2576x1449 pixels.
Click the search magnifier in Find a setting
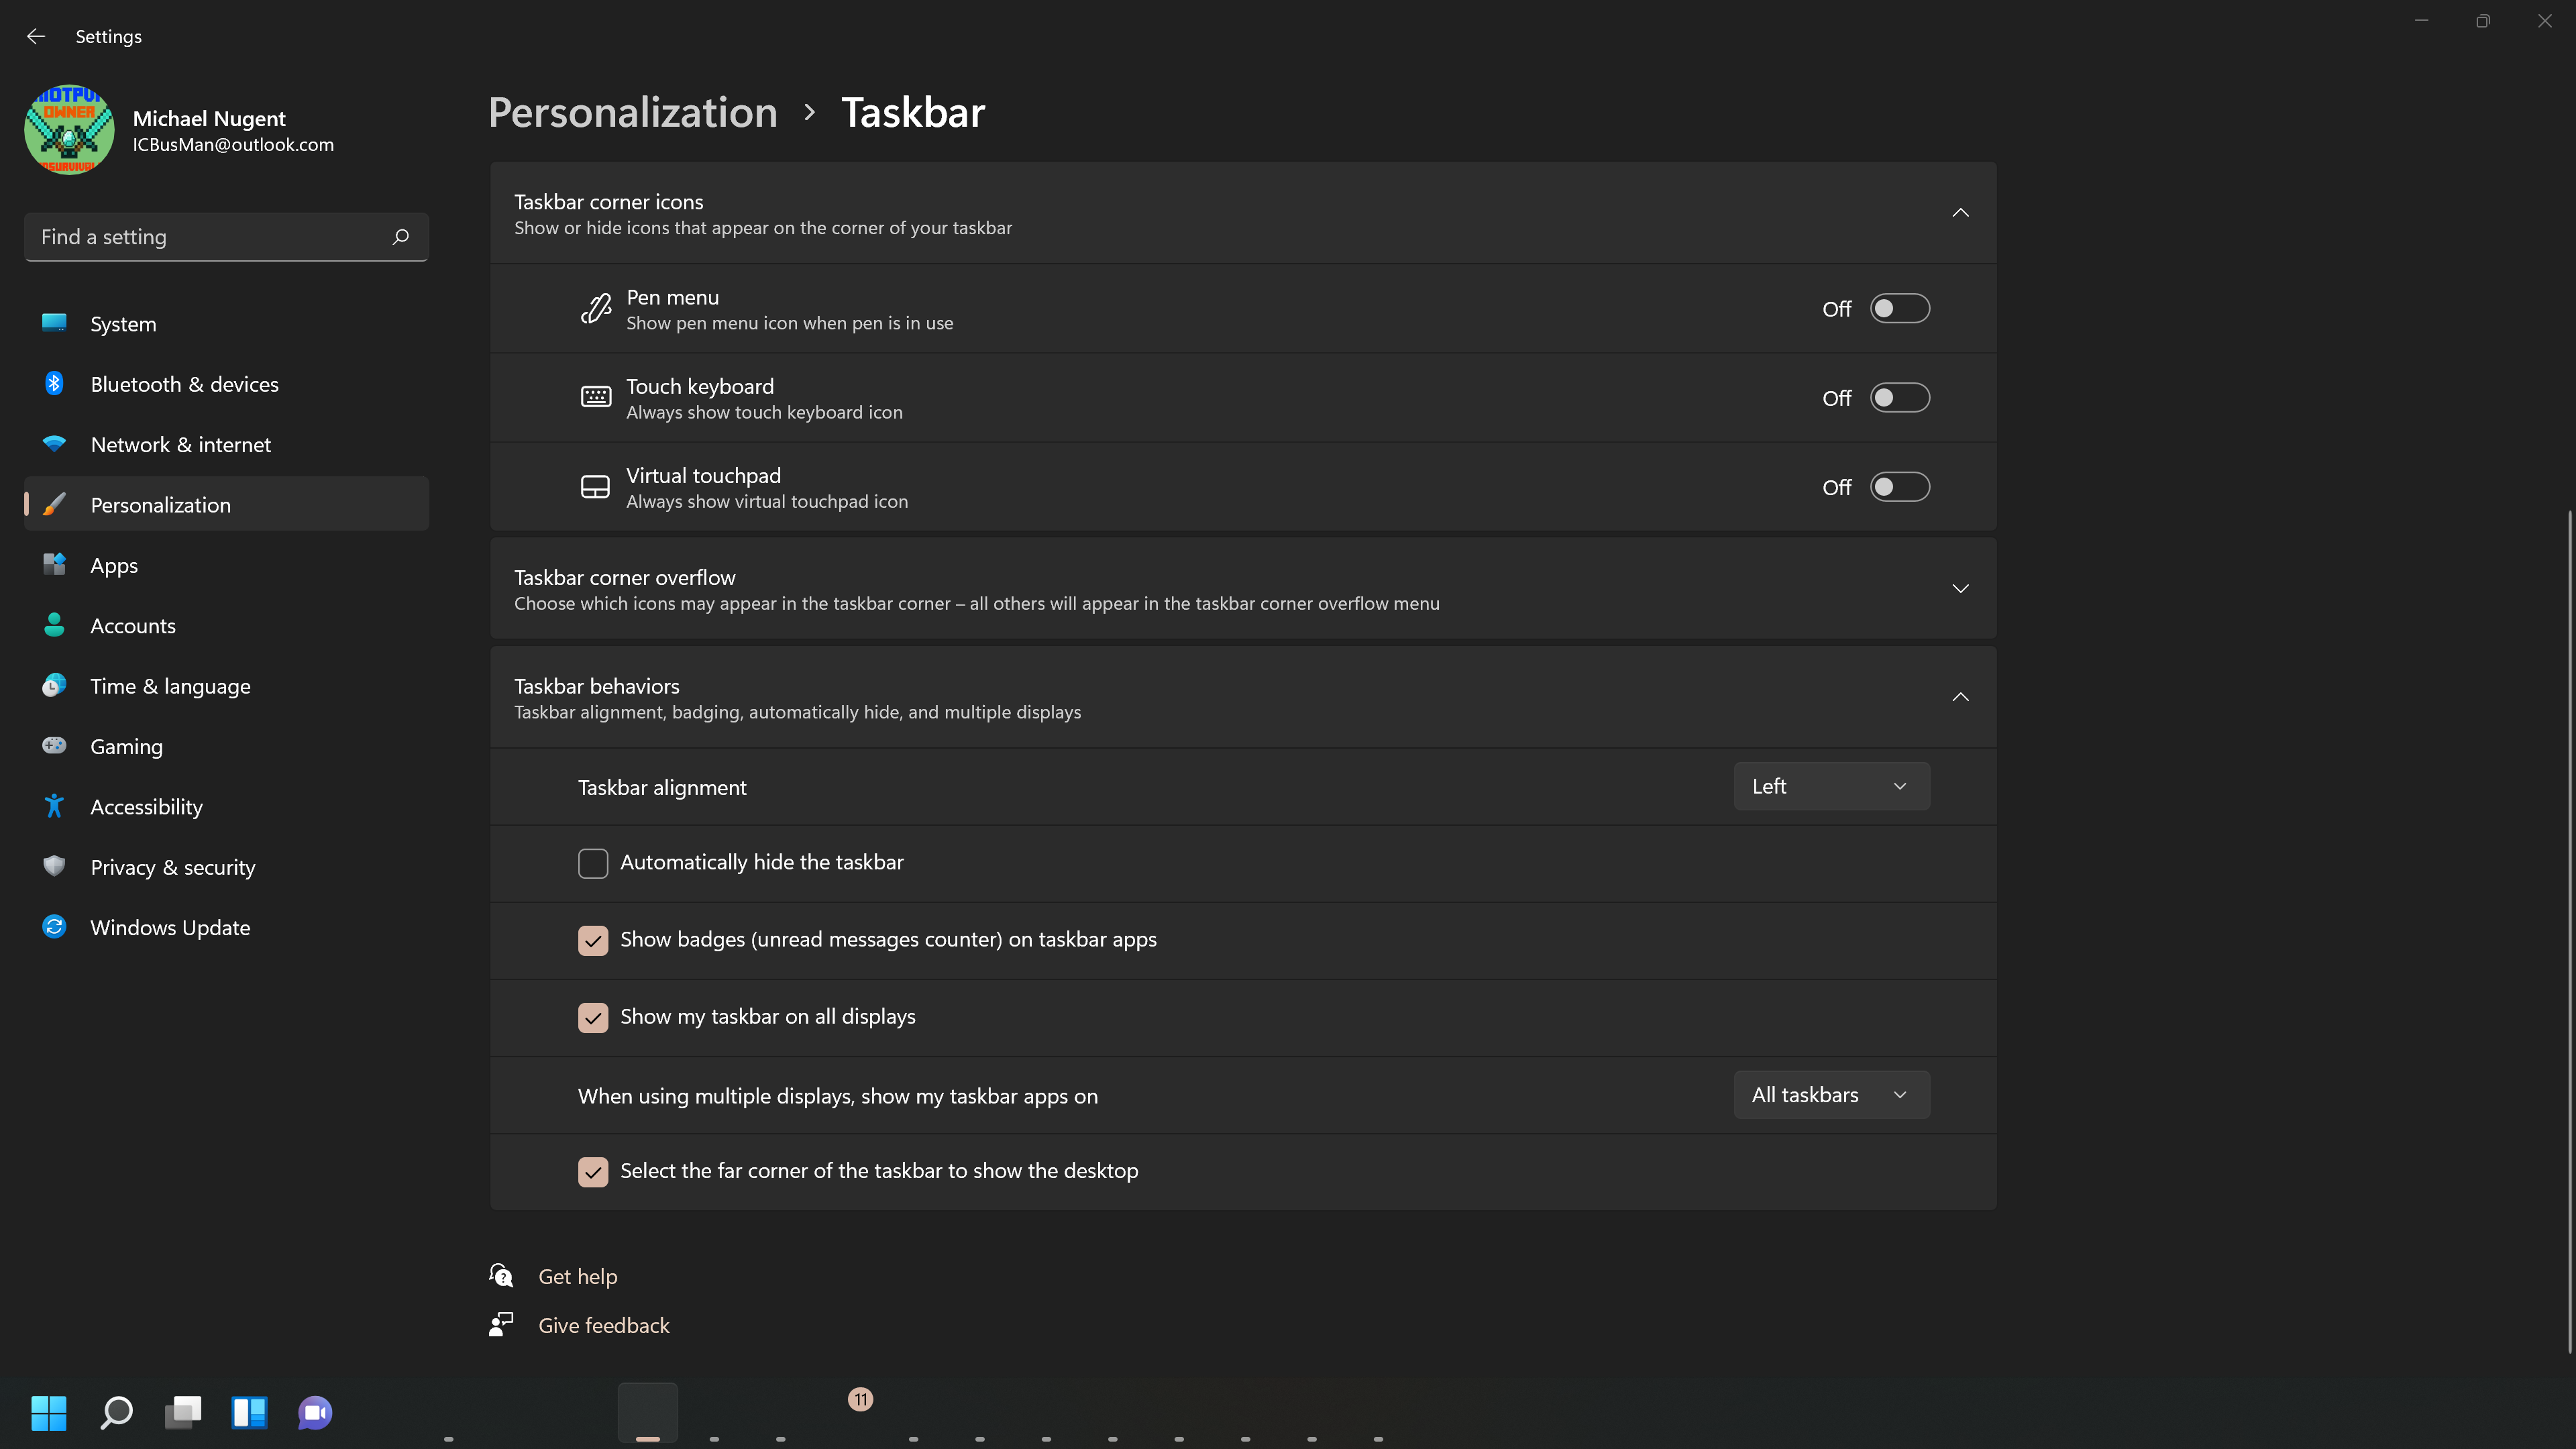pos(400,236)
